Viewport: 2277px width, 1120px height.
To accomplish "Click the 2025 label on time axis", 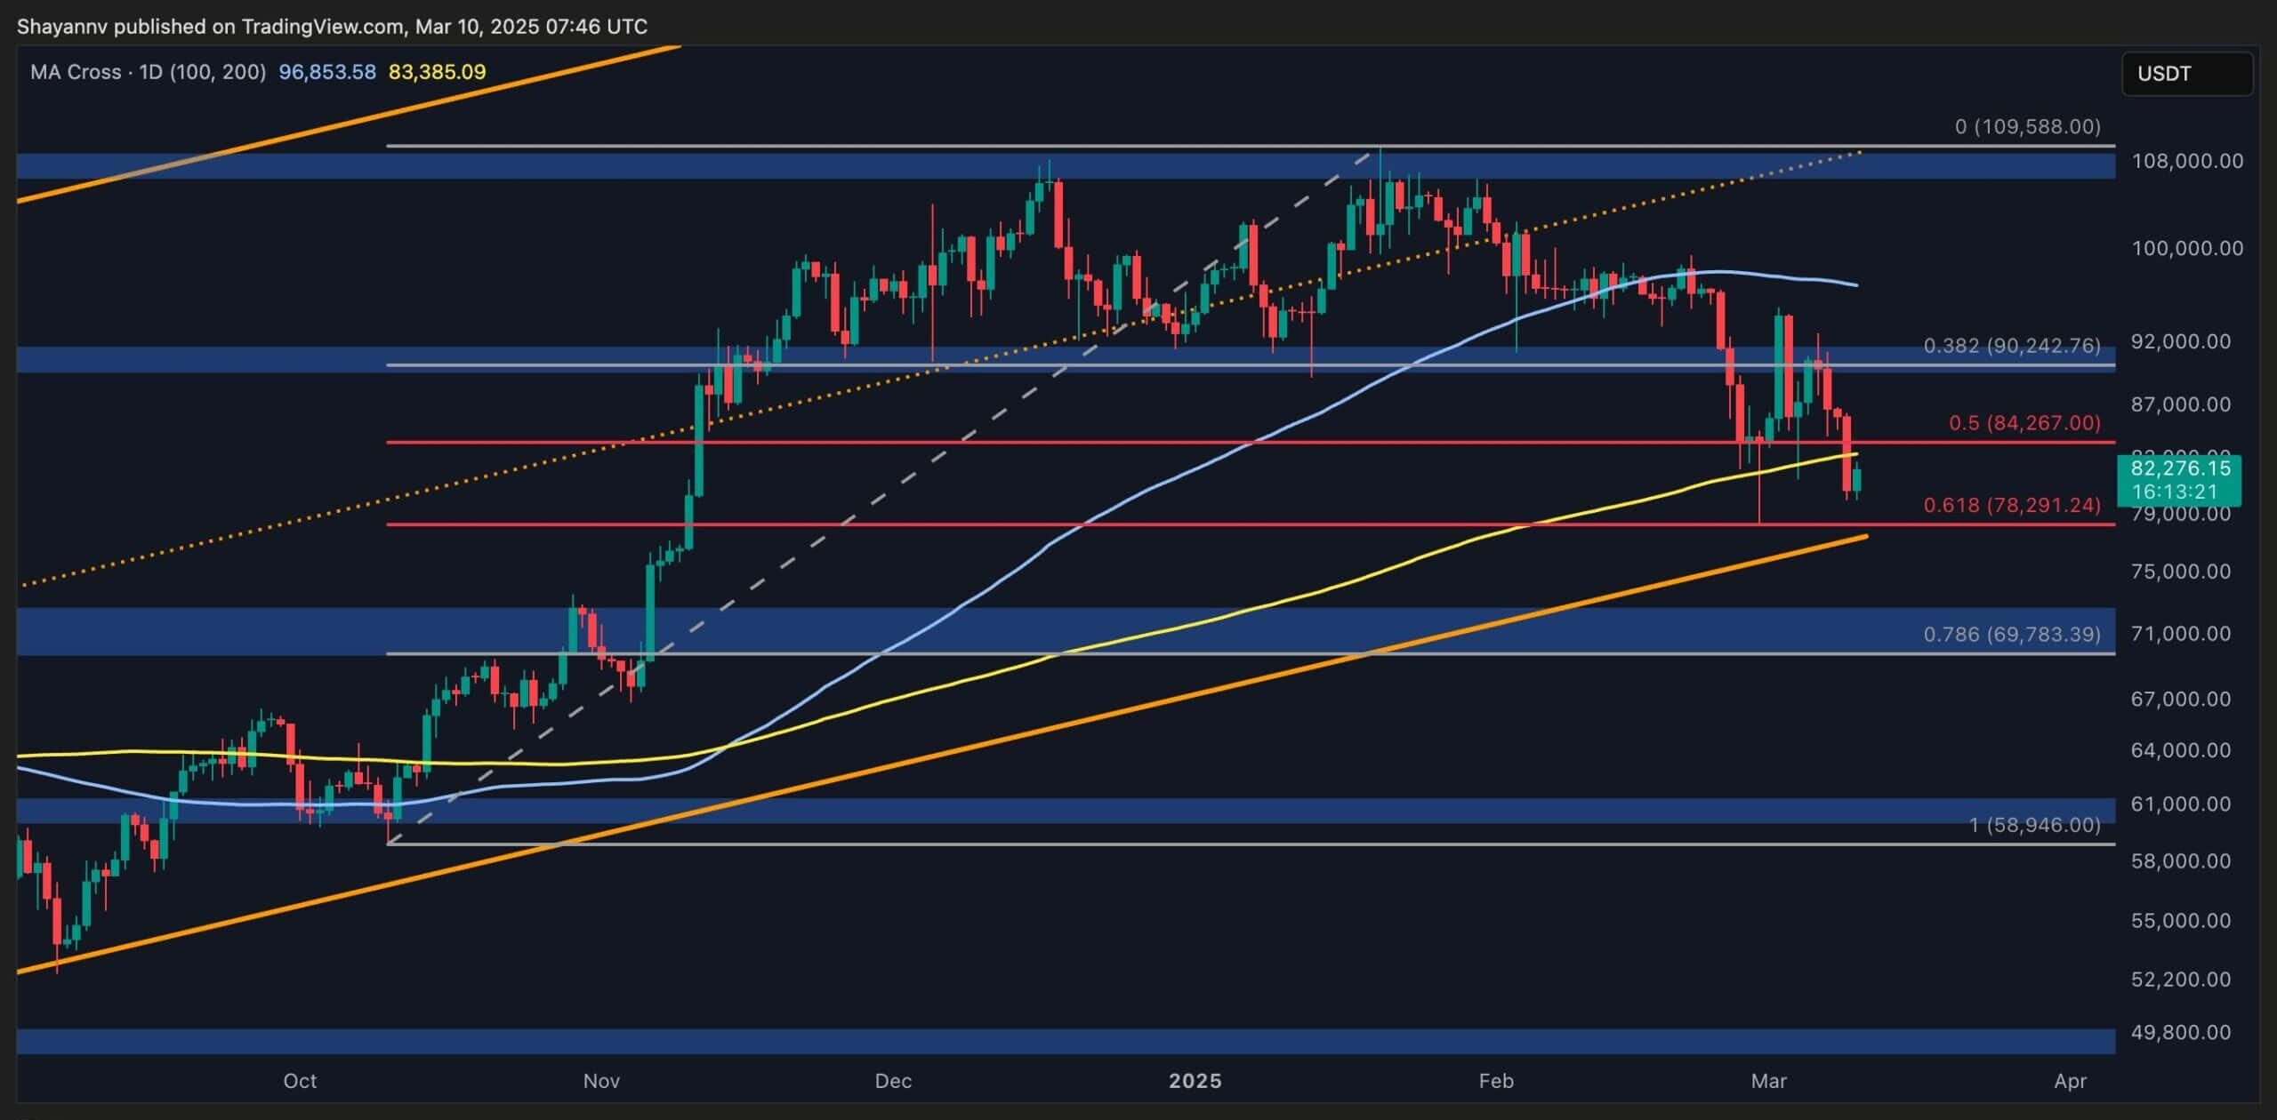I will tap(1195, 1081).
